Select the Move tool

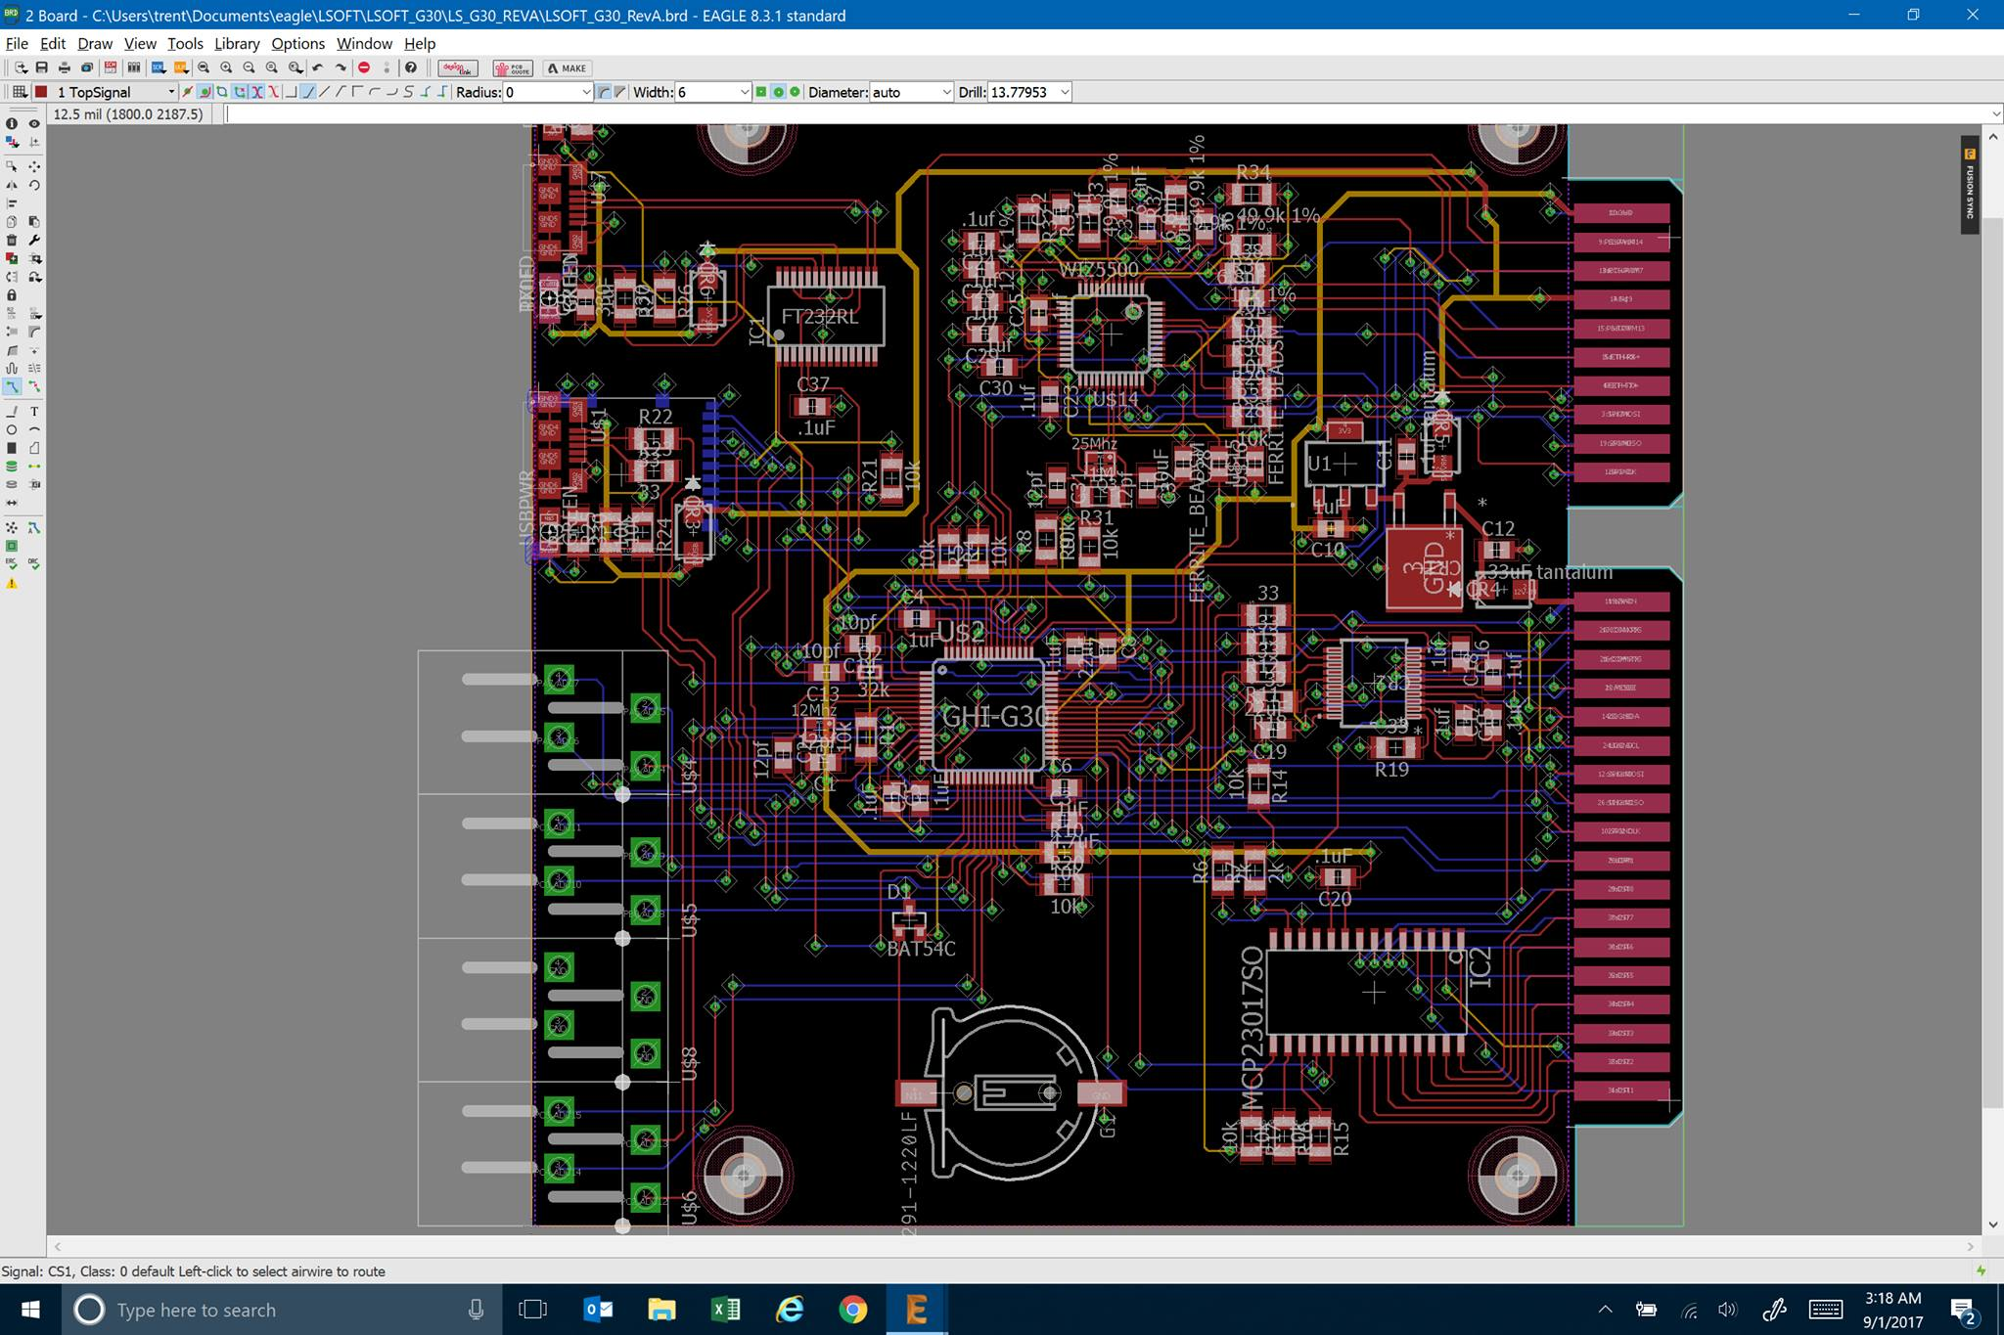click(x=34, y=165)
